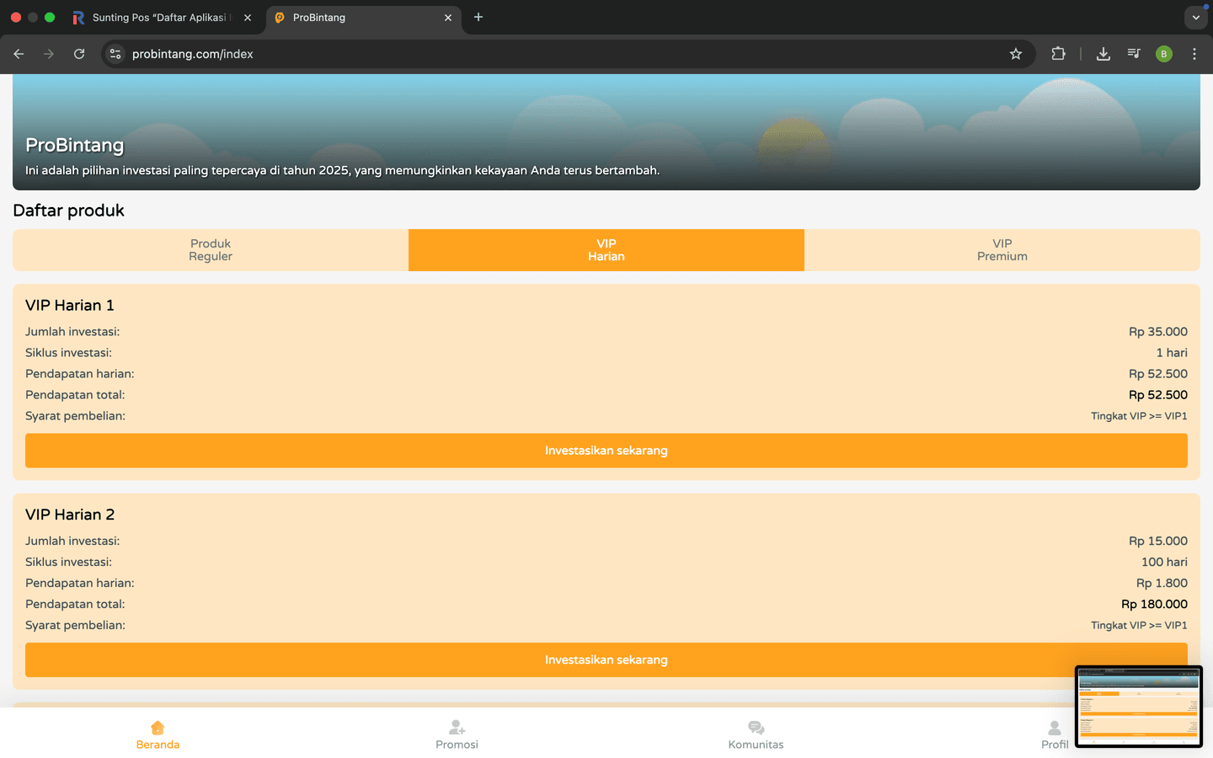This screenshot has width=1213, height=758.
Task: Open Chrome three-dot menu
Action: pos(1194,54)
